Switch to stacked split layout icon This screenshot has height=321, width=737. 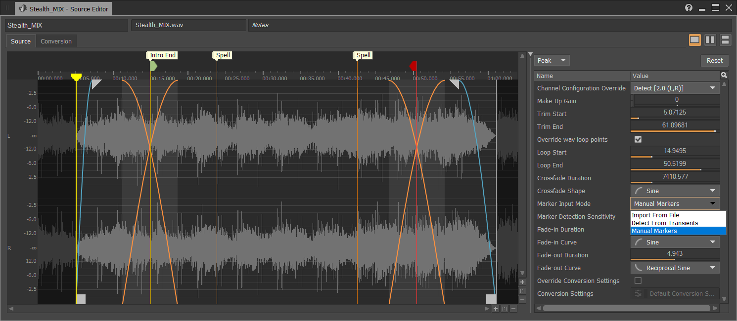[x=726, y=40]
